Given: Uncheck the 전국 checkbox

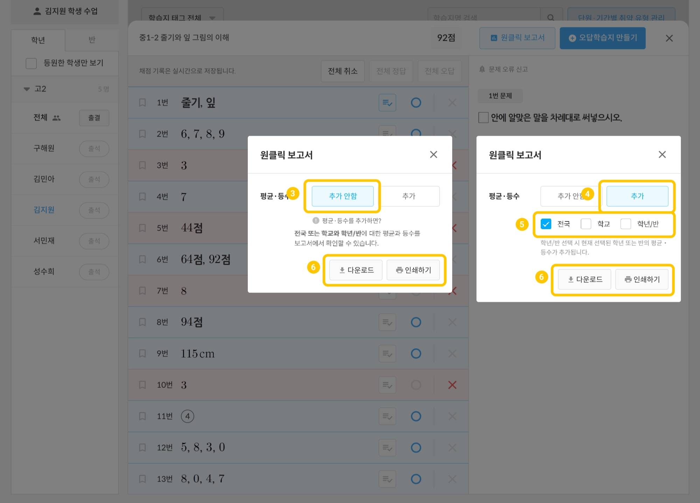Looking at the screenshot, I should pos(546,224).
